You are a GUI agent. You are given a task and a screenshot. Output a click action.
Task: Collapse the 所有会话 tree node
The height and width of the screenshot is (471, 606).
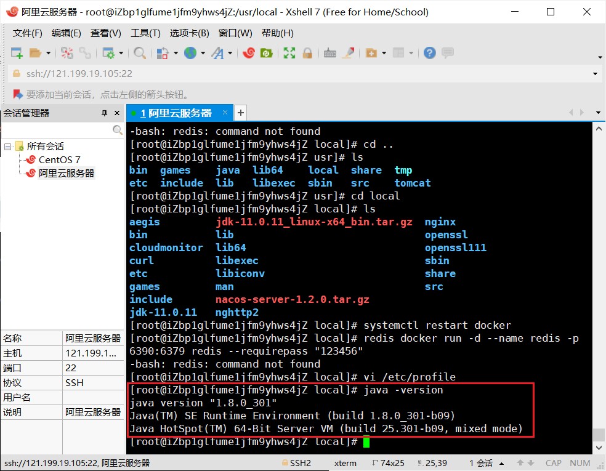pos(7,147)
